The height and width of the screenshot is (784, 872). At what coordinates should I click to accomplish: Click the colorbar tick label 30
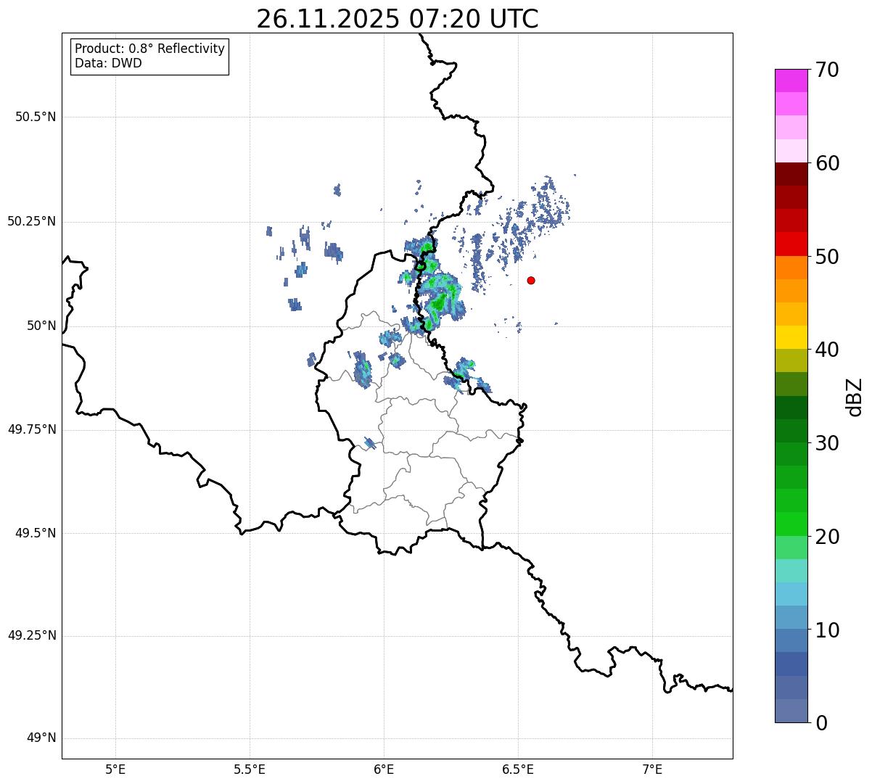(827, 443)
